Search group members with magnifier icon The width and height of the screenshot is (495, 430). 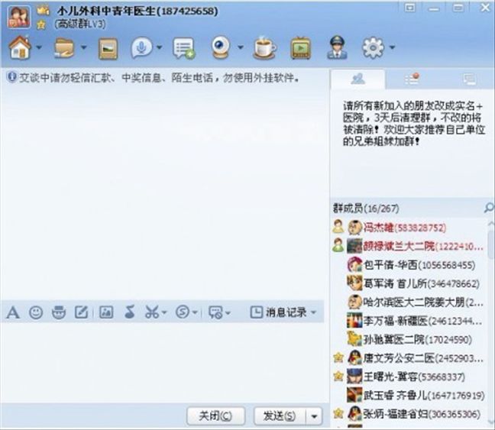[x=489, y=208]
